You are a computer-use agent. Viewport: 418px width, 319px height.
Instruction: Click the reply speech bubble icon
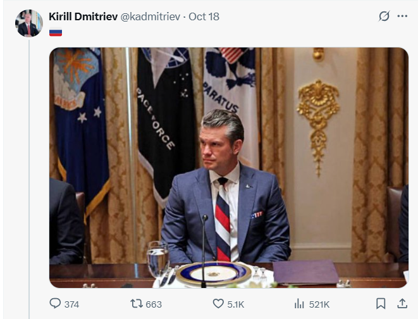tap(55, 304)
